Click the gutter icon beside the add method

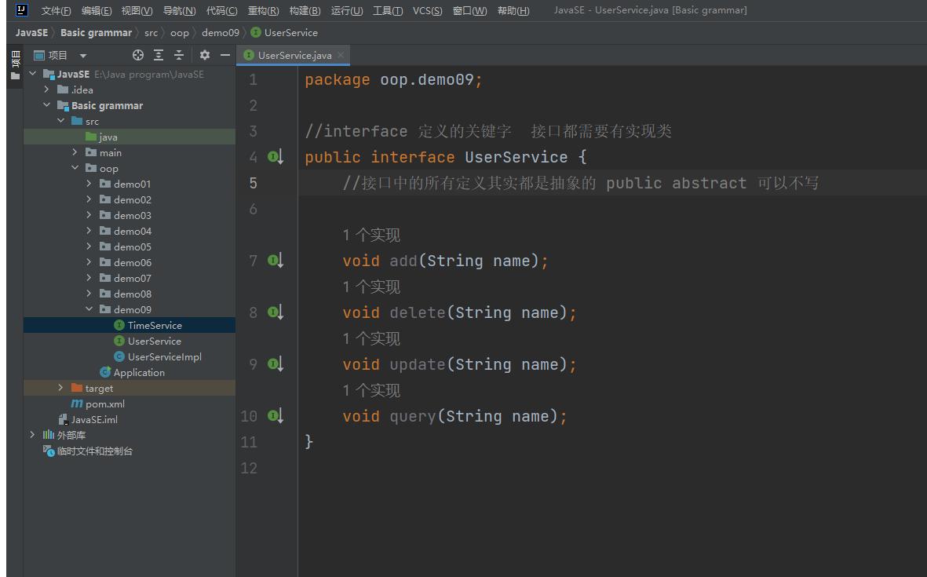tap(275, 261)
